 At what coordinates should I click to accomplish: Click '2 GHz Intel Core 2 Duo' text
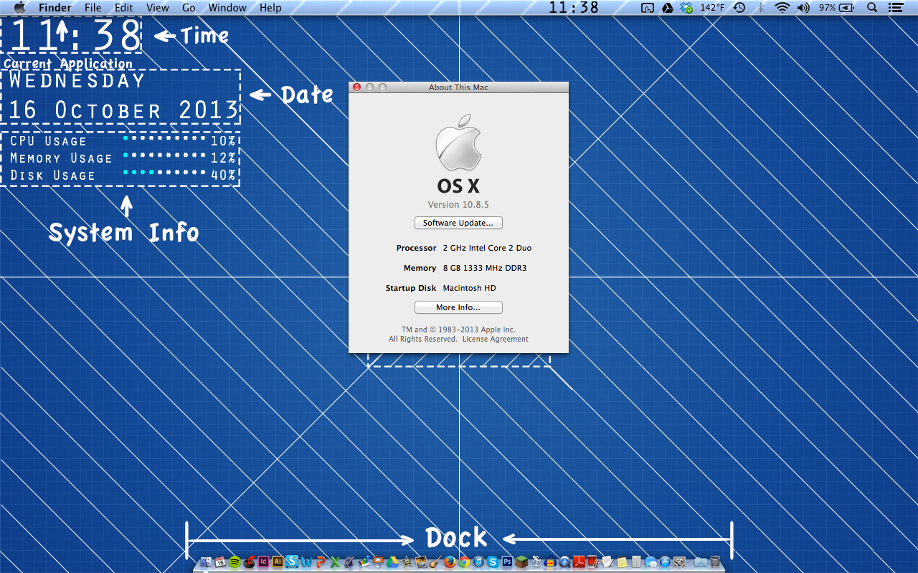coord(487,248)
